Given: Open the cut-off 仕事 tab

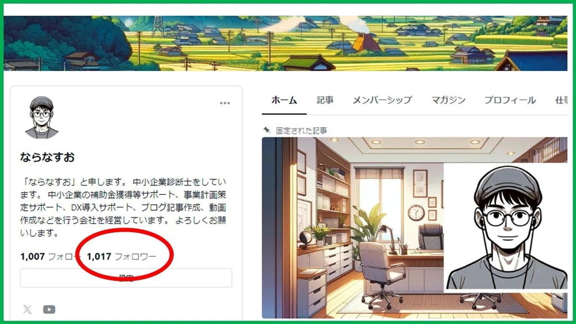Looking at the screenshot, I should 561,100.
